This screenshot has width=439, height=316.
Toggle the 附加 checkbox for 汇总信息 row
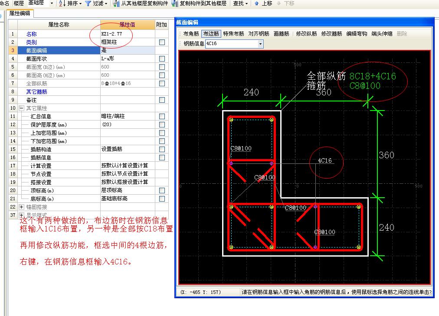pos(162,116)
